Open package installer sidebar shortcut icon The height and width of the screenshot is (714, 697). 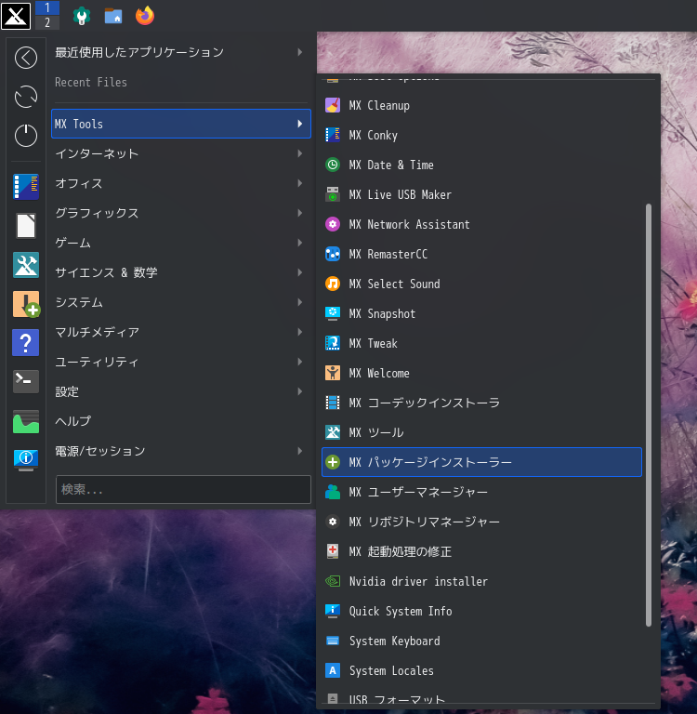tap(26, 304)
